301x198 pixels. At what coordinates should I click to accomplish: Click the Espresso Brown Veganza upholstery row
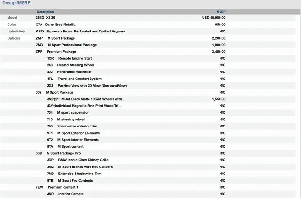(x=80, y=31)
